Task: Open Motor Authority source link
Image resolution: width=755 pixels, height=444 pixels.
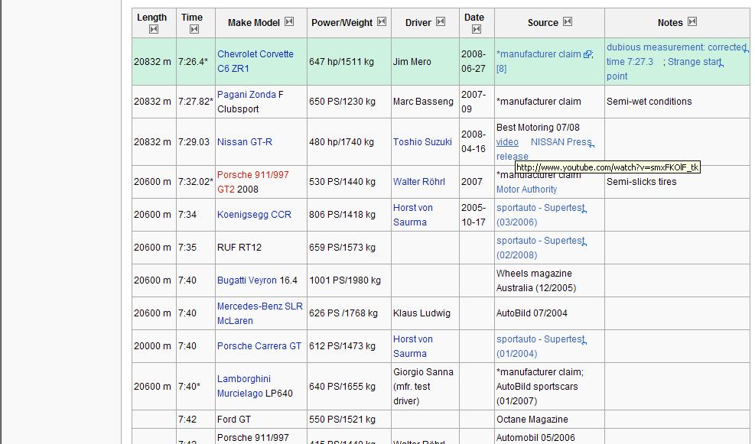Action: (x=527, y=190)
